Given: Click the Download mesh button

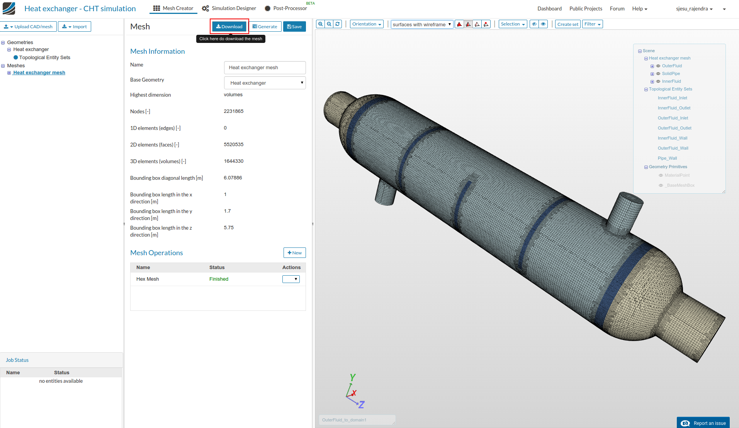Looking at the screenshot, I should pos(229,27).
